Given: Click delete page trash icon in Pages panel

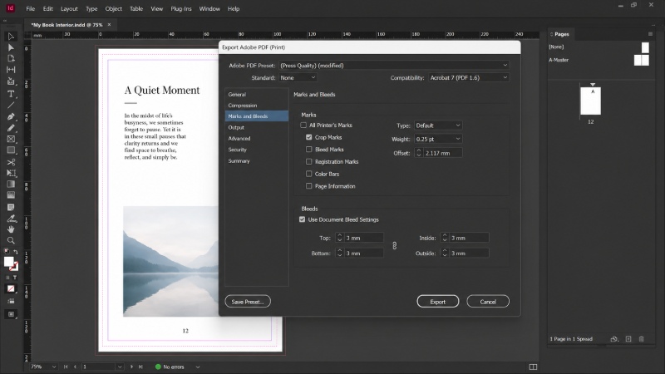Looking at the screenshot, I should [x=641, y=339].
